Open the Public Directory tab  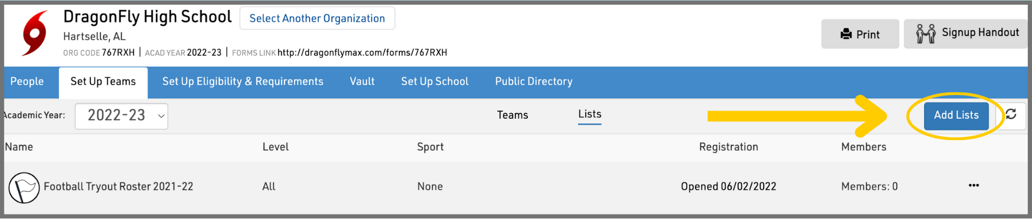click(534, 82)
